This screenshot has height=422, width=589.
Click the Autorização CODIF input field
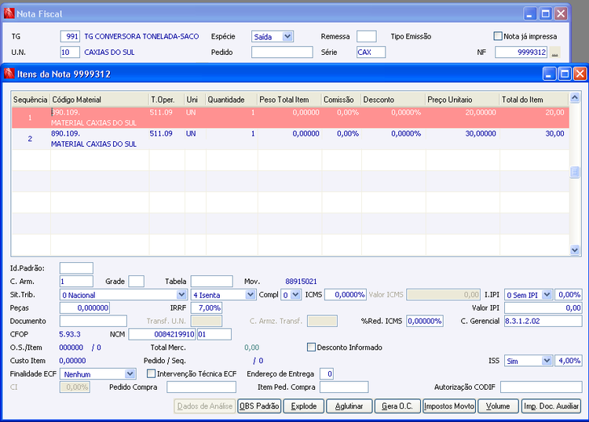(541, 387)
